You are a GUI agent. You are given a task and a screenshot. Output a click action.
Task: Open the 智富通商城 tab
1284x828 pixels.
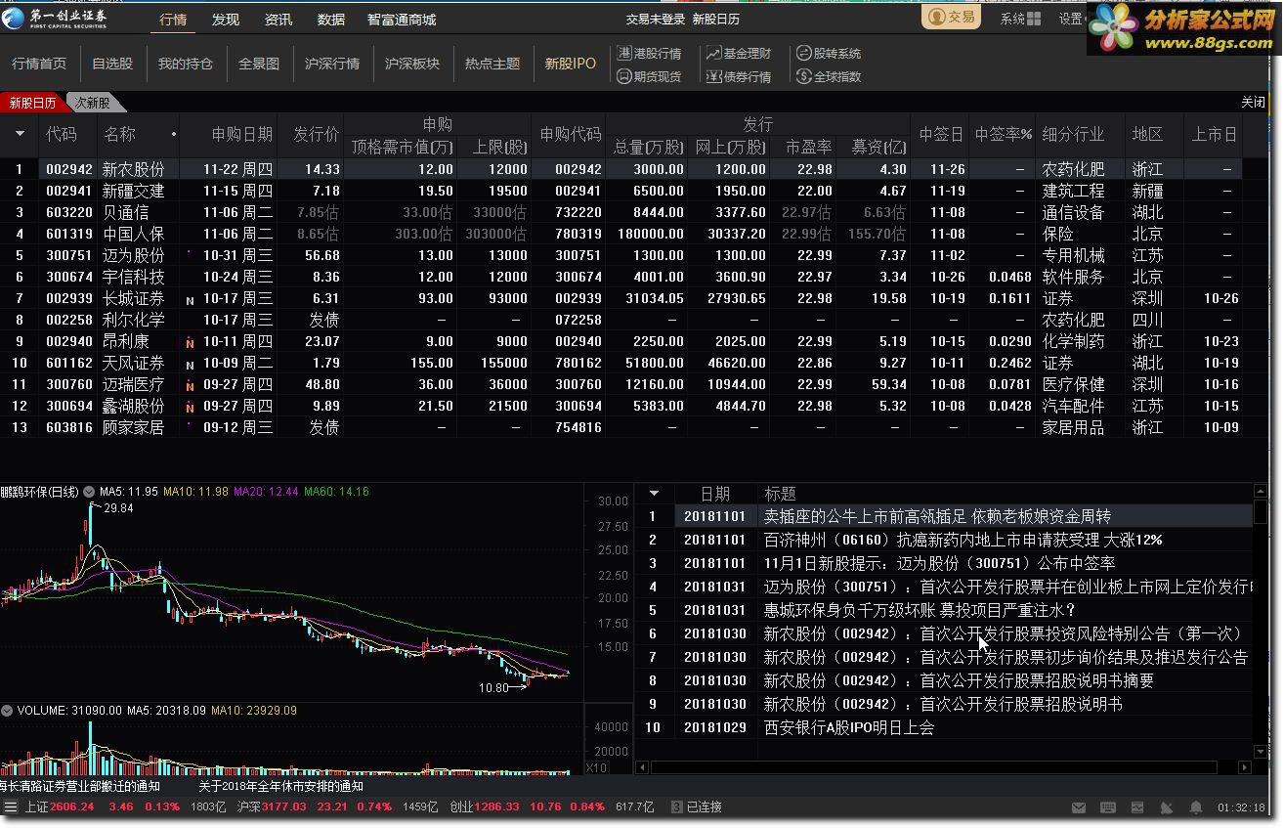tap(402, 20)
